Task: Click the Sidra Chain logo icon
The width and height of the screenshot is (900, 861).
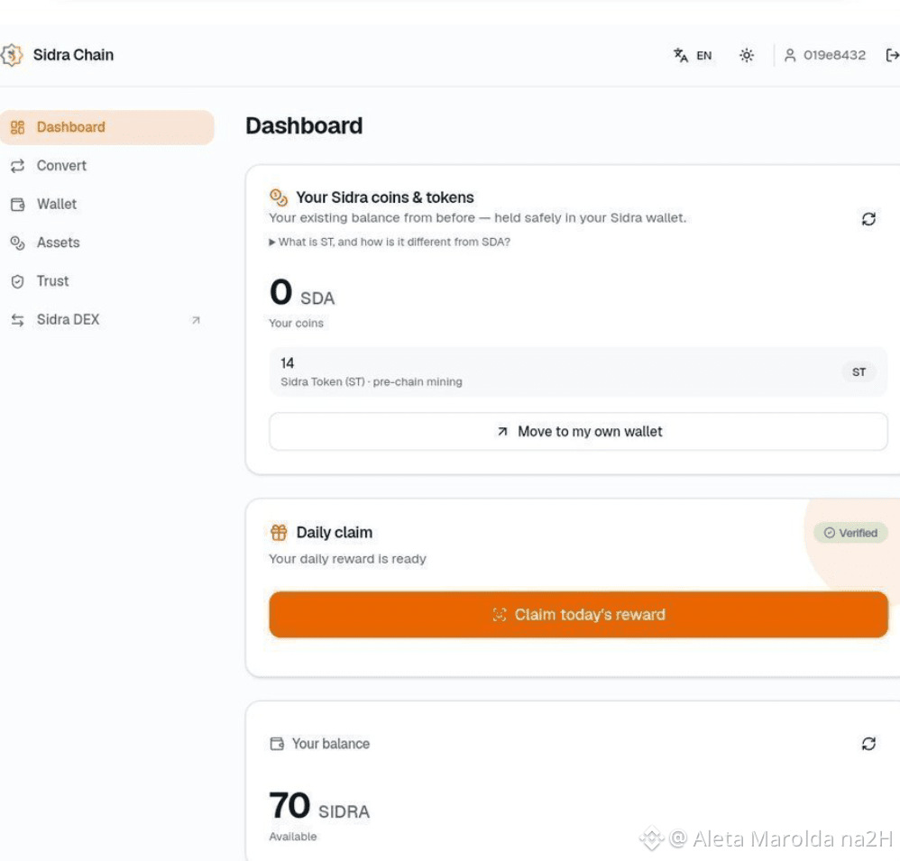Action: tap(12, 55)
